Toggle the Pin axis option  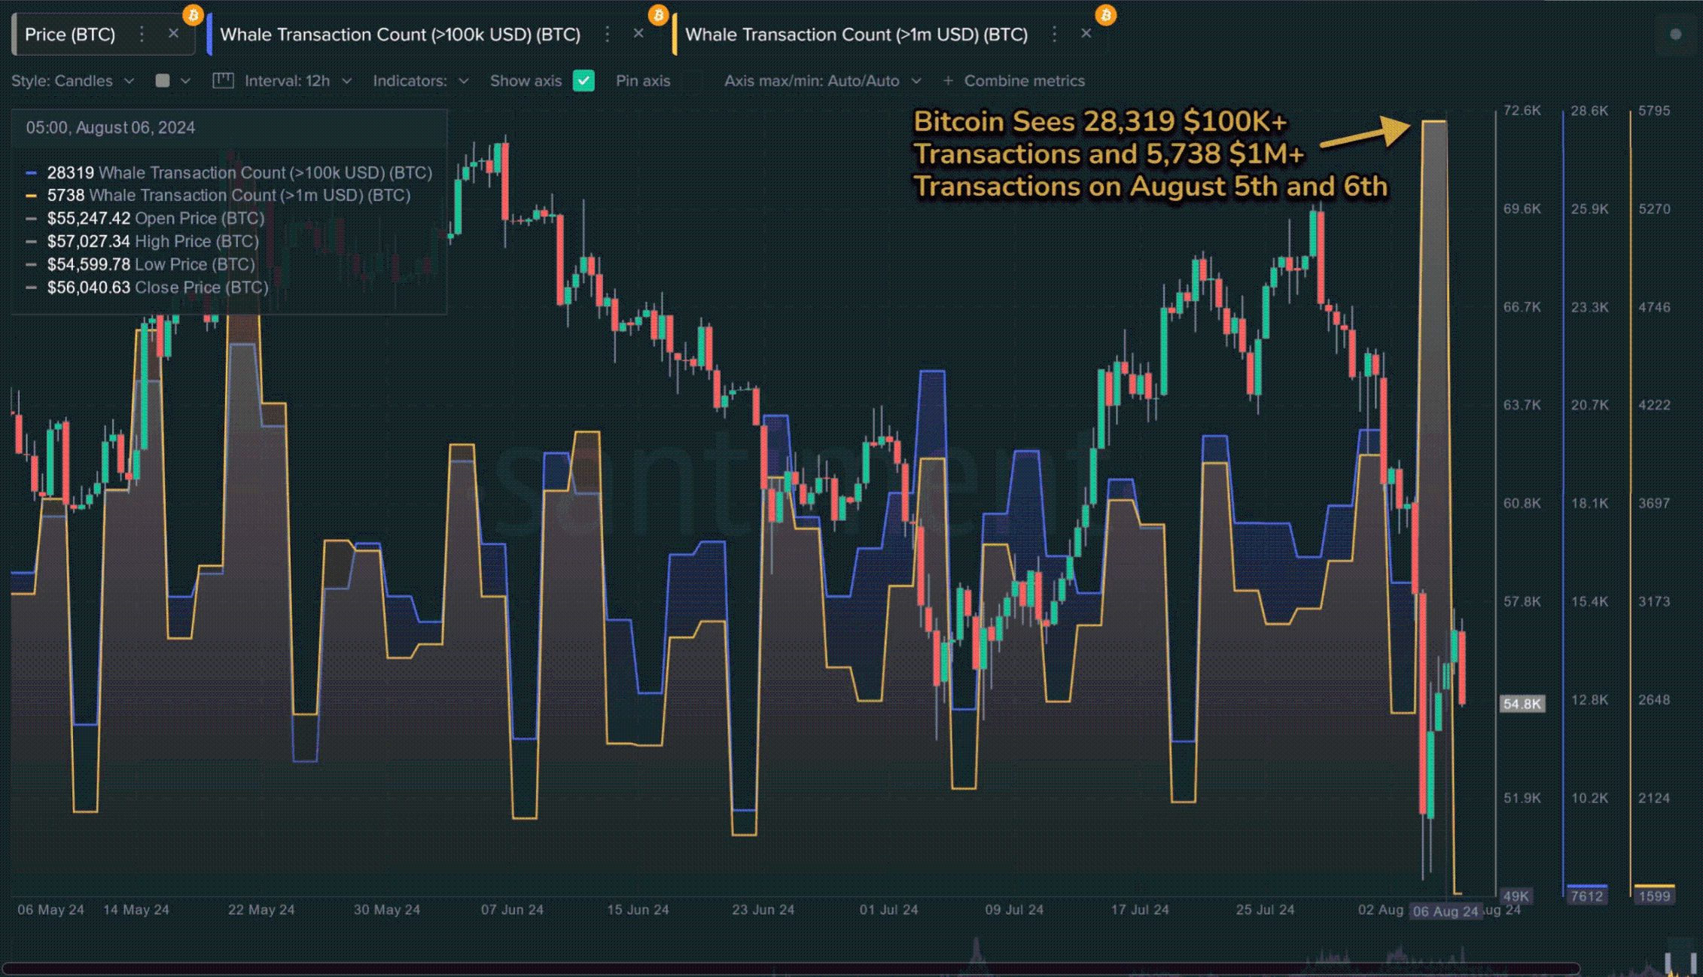(x=642, y=81)
